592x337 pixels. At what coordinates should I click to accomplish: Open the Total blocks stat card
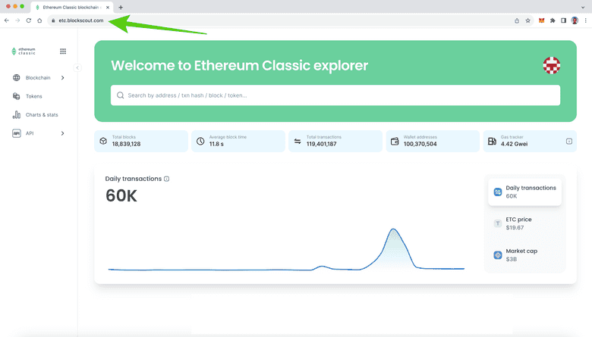point(141,141)
